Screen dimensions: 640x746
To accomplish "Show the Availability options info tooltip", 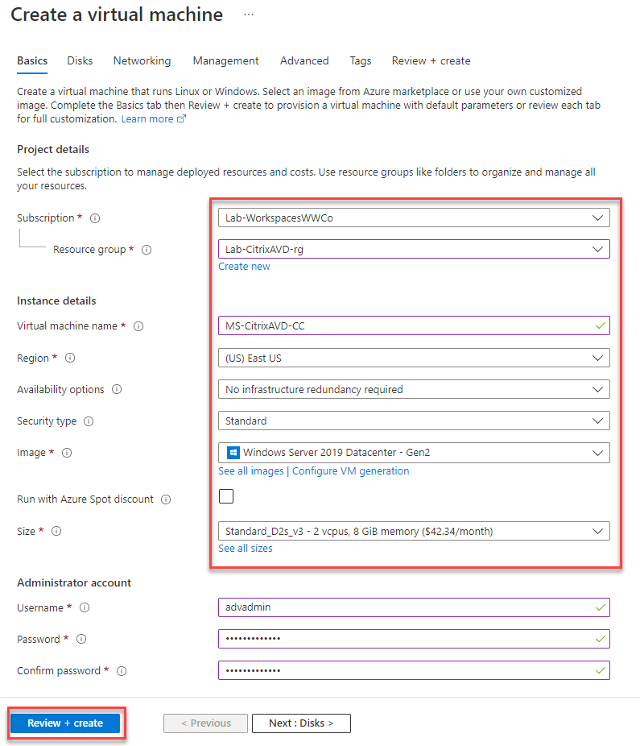I will click(x=117, y=390).
